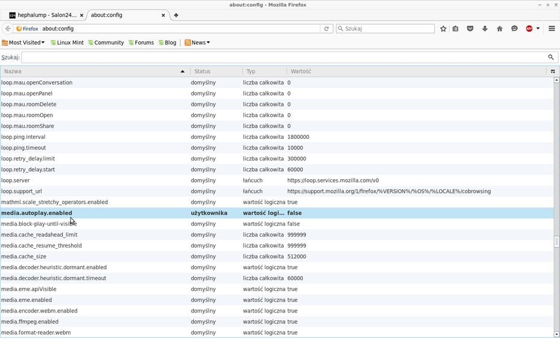Open a new tab with plus button
Image resolution: width=560 pixels, height=339 pixels.
pos(176,15)
